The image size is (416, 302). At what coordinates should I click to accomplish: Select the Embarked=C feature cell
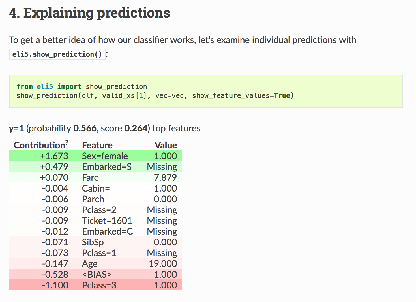coord(108,231)
